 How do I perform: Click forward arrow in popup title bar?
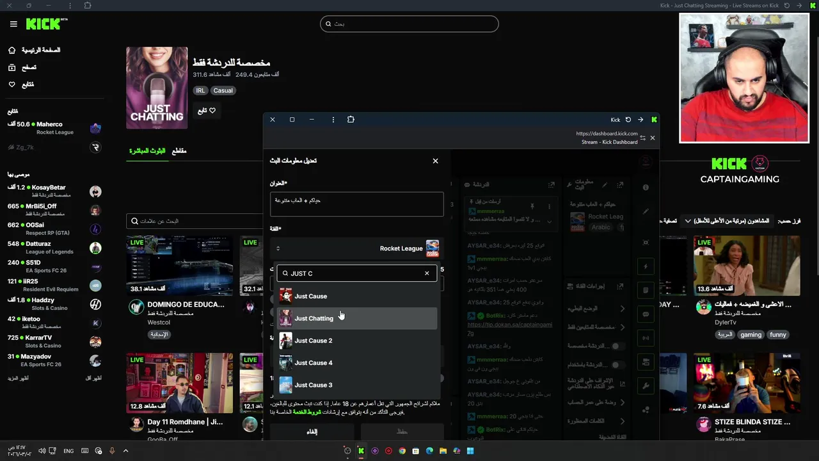click(640, 120)
